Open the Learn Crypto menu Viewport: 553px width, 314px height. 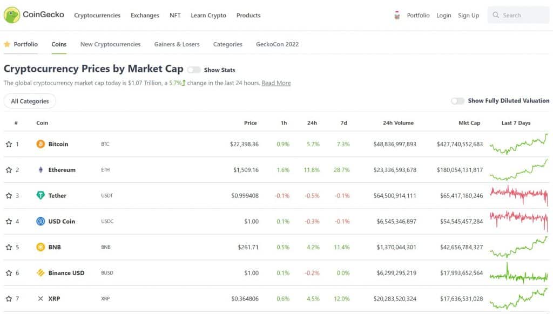pyautogui.click(x=208, y=15)
